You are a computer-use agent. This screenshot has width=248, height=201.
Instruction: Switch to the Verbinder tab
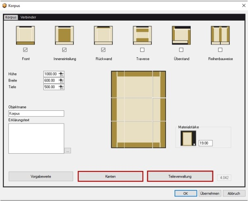(x=28, y=17)
